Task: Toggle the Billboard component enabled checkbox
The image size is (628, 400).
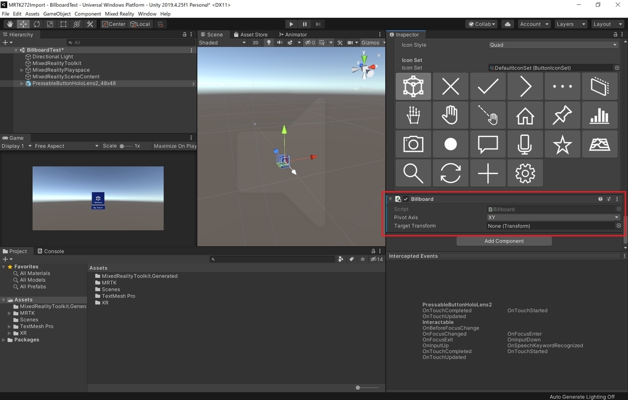Action: (x=406, y=199)
